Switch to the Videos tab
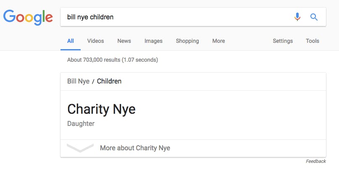339x170 pixels. coord(95,41)
